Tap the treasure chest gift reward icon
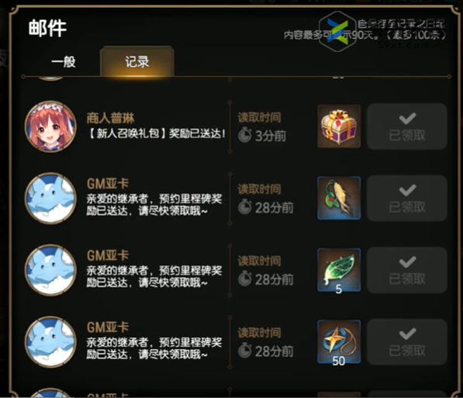This screenshot has height=398, width=463. pyautogui.click(x=339, y=126)
